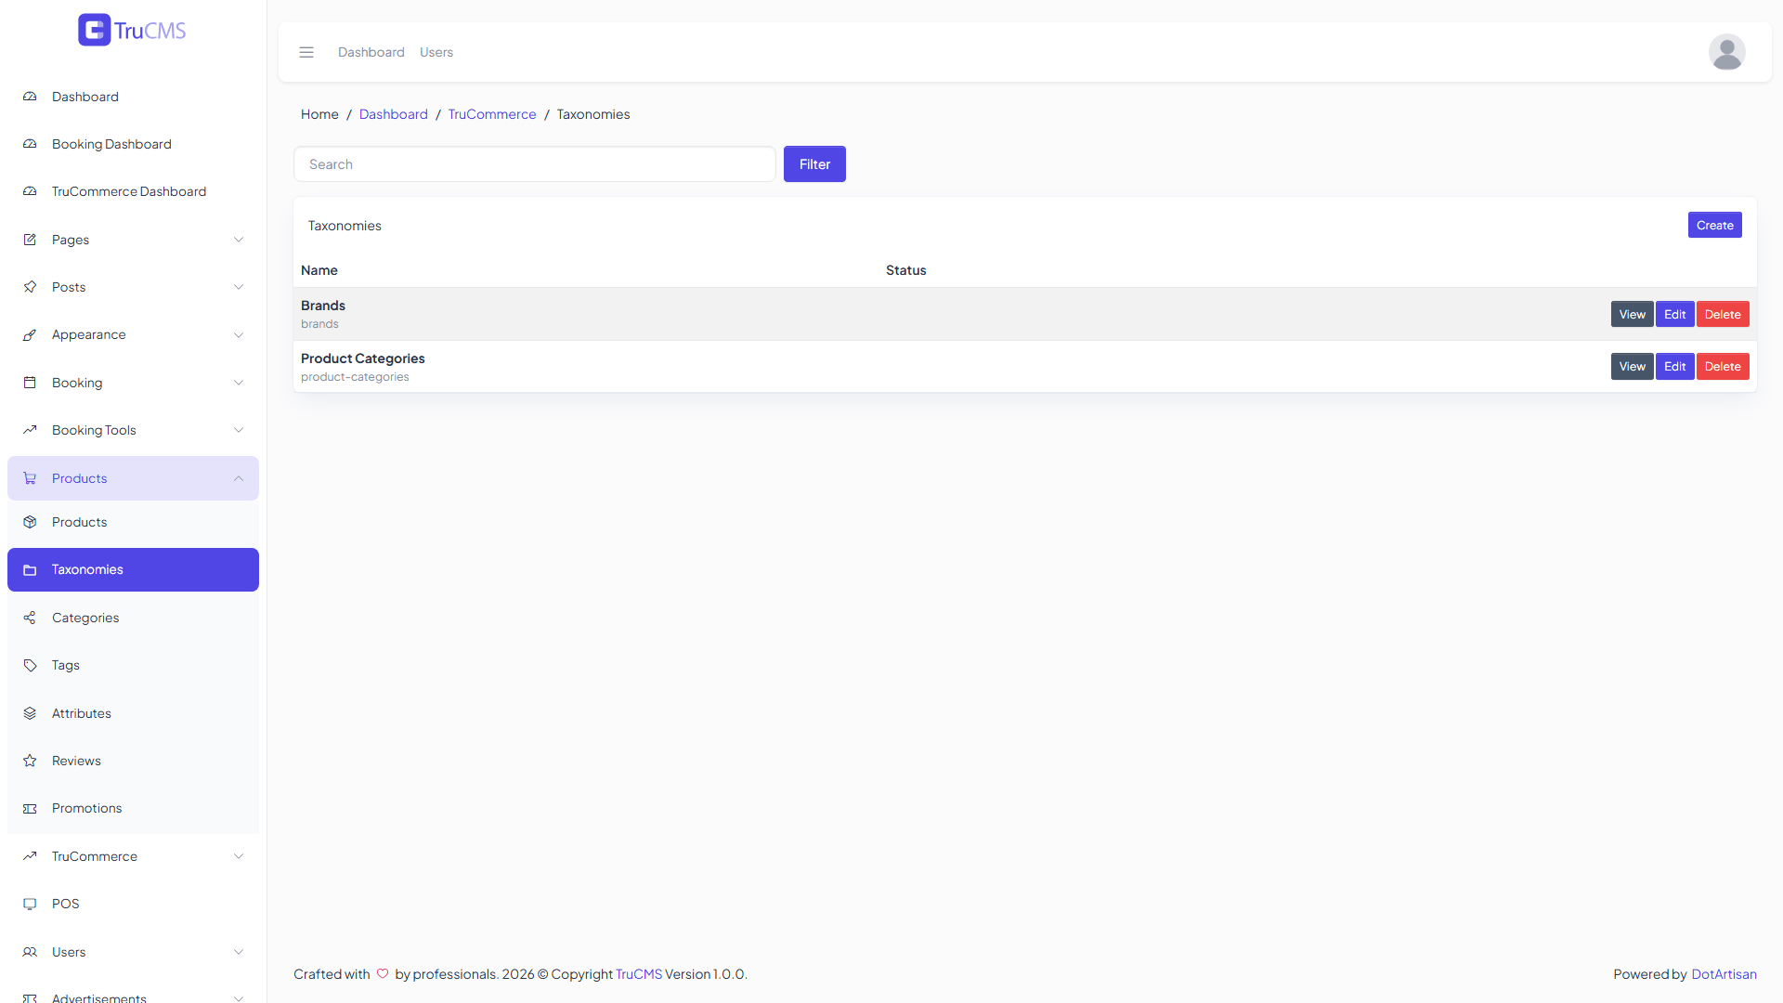Screen dimensions: 1783x1003
Task: Click the Dashboard gauge icon in sidebar
Action: [30, 97]
